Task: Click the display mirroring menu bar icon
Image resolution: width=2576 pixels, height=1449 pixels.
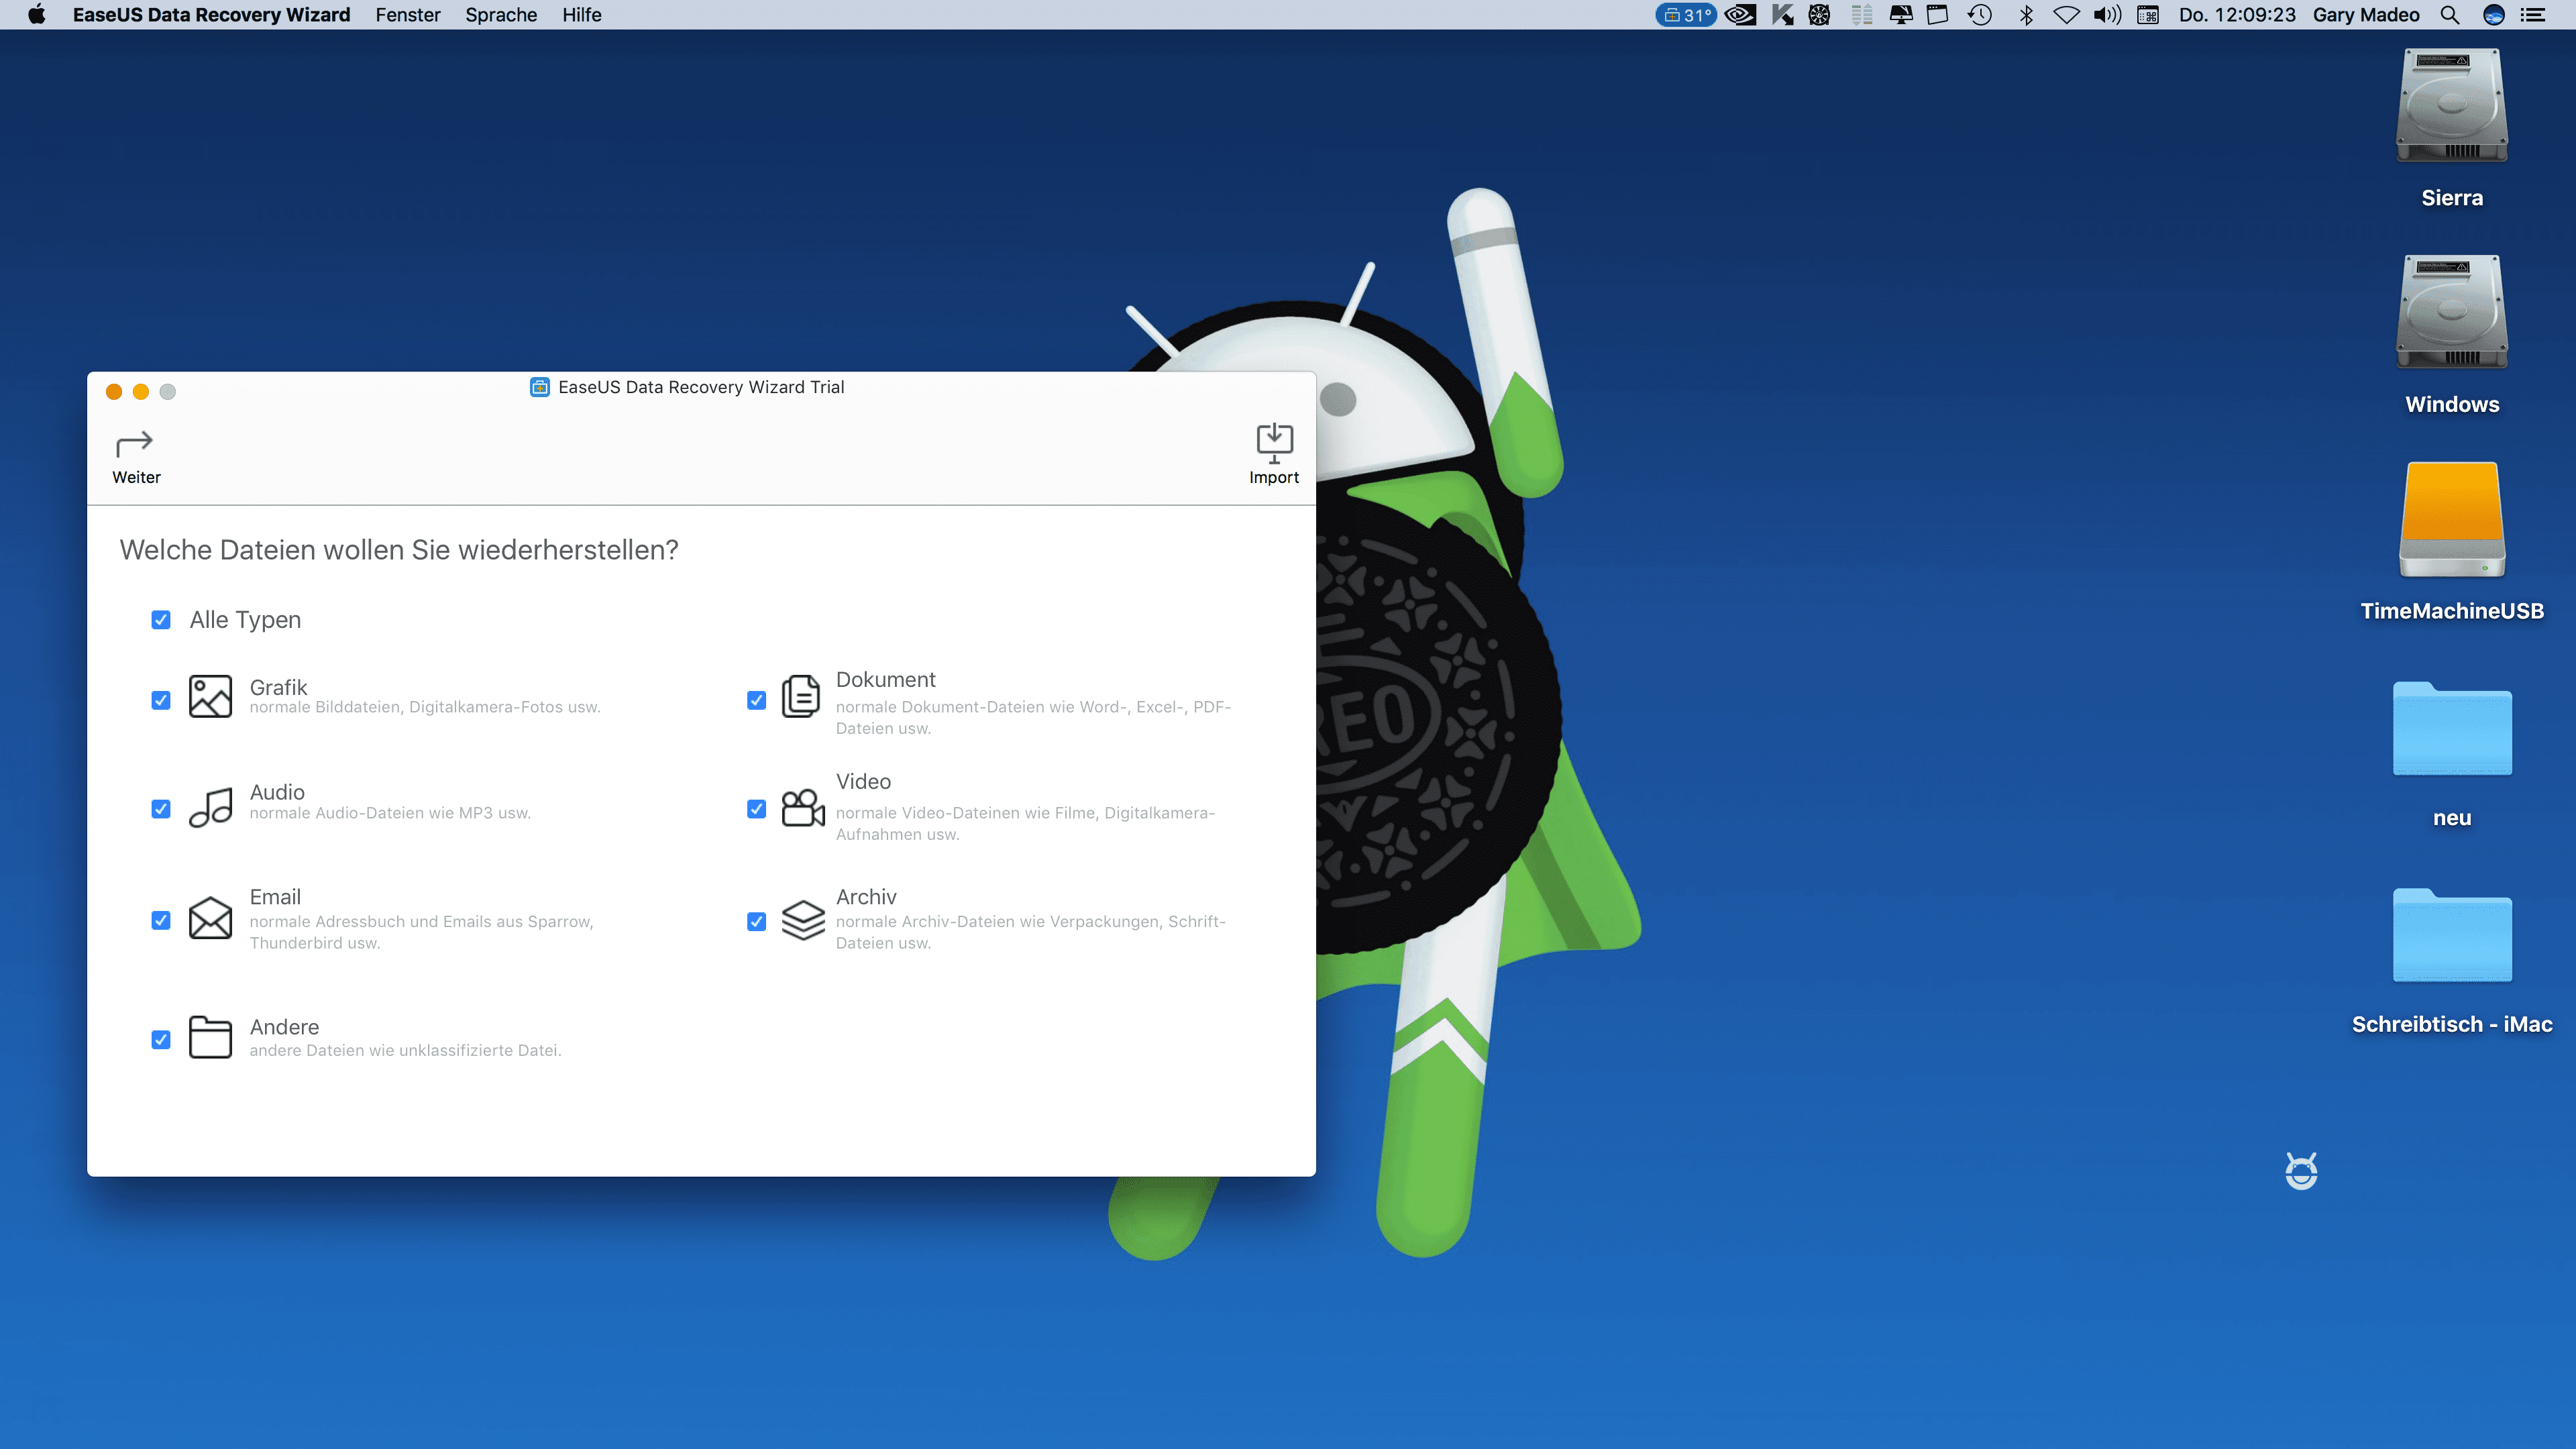Action: (x=1901, y=15)
